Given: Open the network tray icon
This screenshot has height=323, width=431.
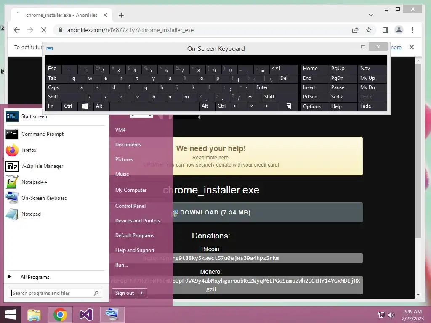Looking at the screenshot, I should pos(381,315).
